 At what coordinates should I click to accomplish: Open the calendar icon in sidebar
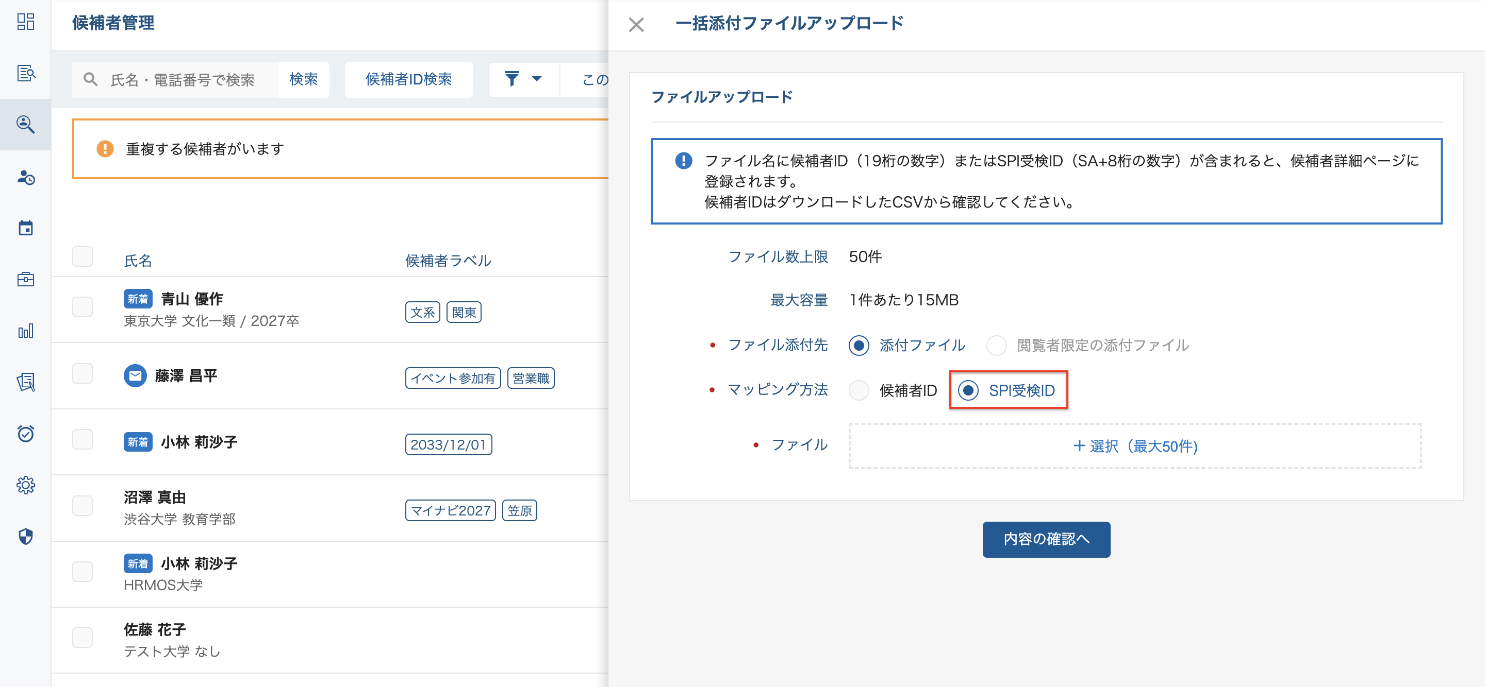(x=25, y=228)
